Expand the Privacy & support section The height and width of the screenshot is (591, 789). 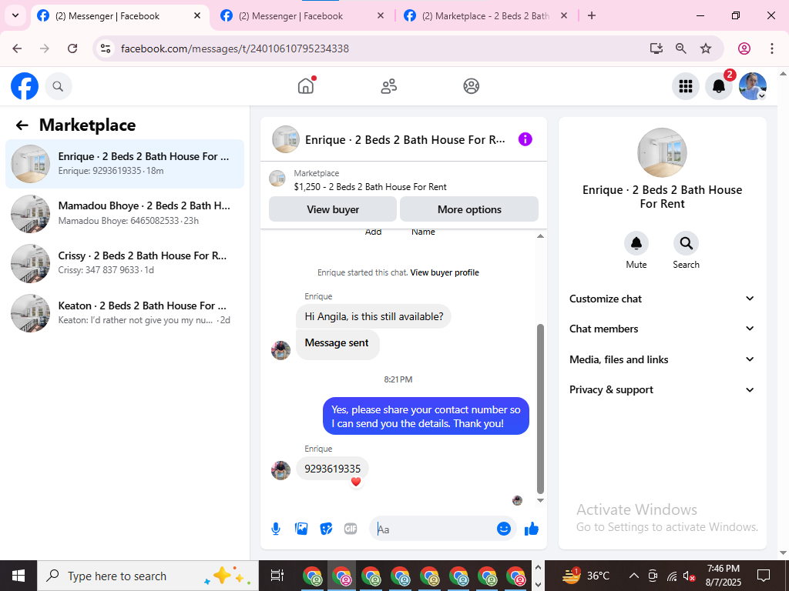point(662,389)
